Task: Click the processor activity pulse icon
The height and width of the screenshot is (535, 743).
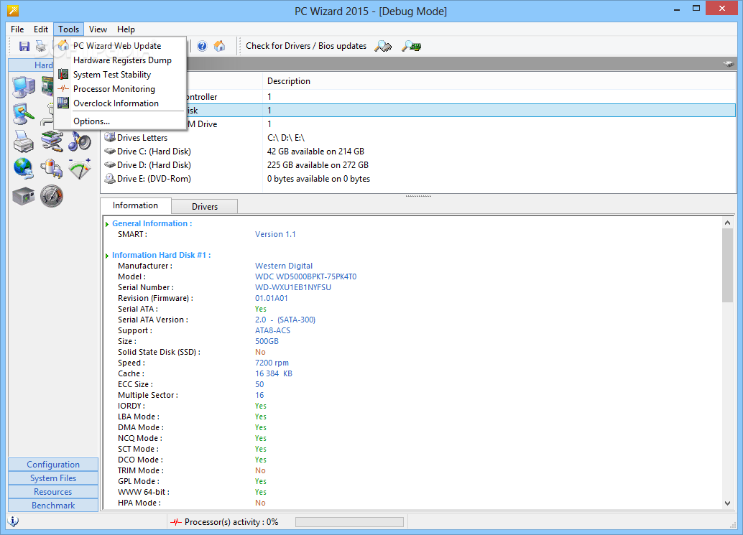Action: (x=176, y=522)
